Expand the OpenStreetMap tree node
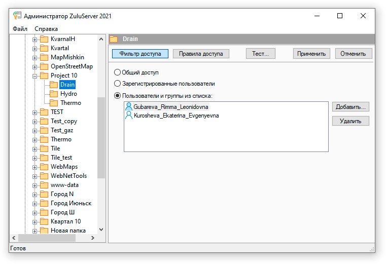386x264 pixels. click(x=34, y=67)
